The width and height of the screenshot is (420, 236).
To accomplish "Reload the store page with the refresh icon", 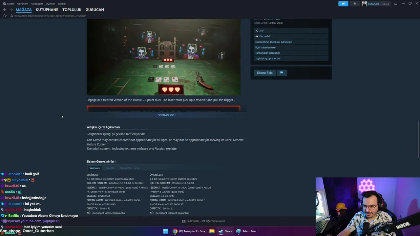I will point(5,16).
